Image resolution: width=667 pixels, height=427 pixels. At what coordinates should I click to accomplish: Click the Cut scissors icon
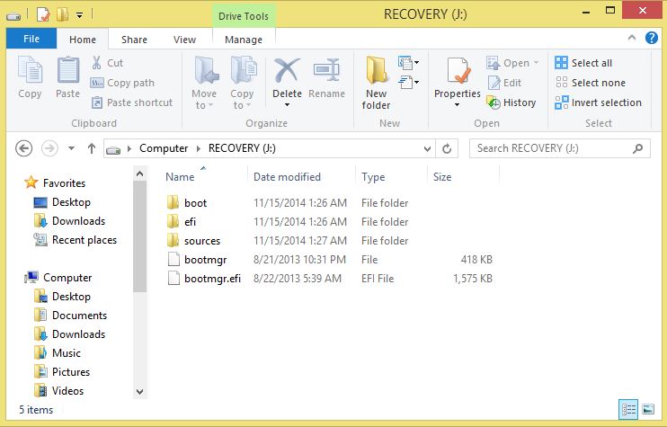click(x=97, y=63)
